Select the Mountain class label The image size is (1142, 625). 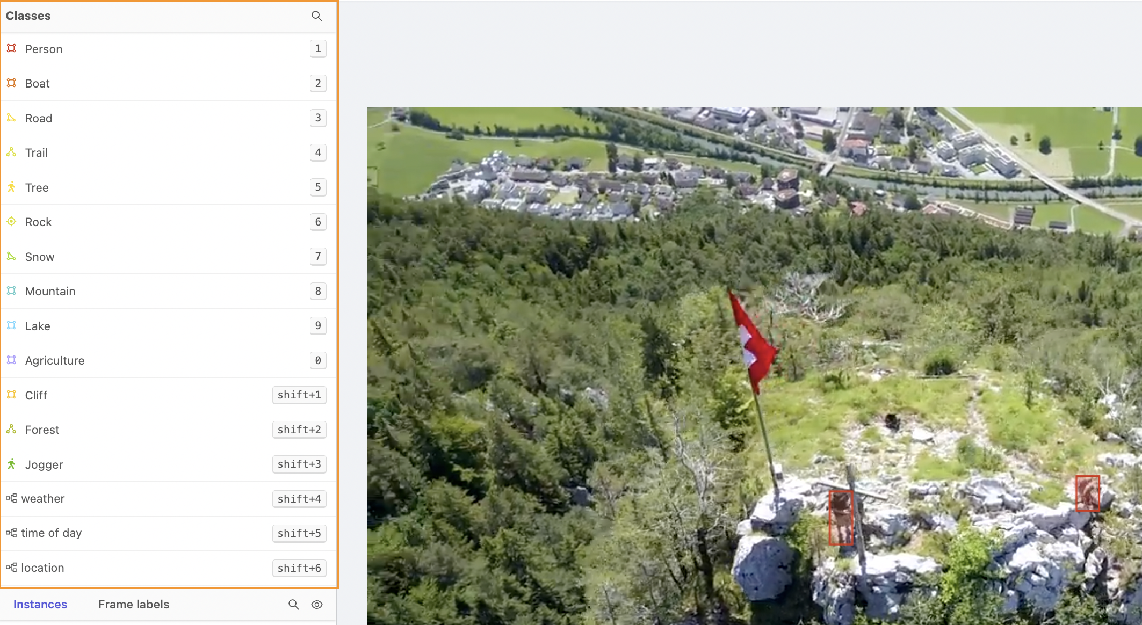click(x=50, y=291)
